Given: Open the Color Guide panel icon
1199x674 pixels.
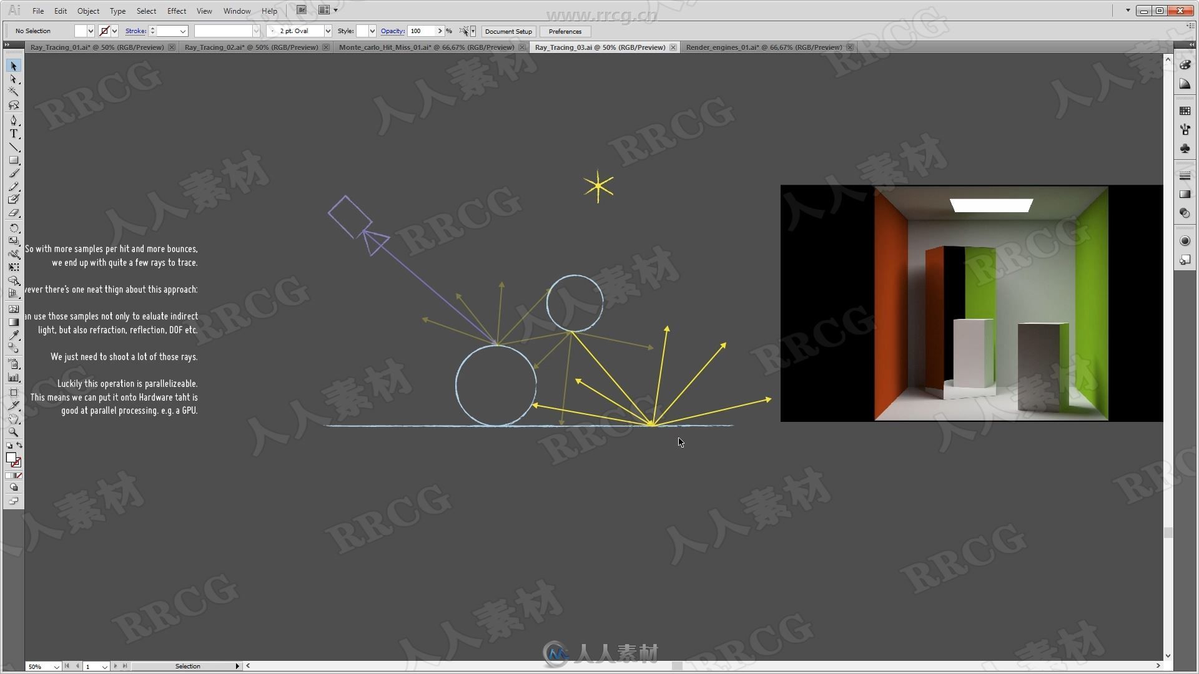Looking at the screenshot, I should [x=1185, y=84].
